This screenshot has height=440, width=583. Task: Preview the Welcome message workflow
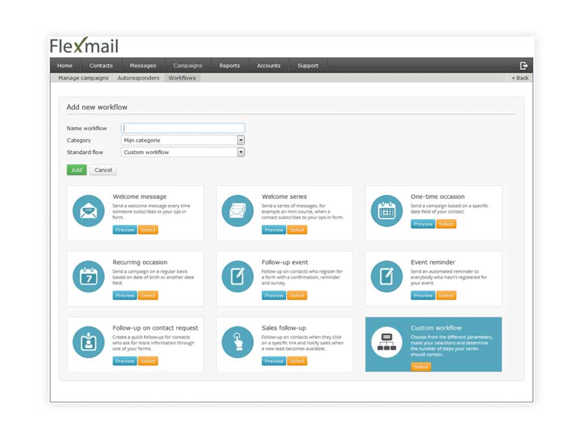click(125, 230)
